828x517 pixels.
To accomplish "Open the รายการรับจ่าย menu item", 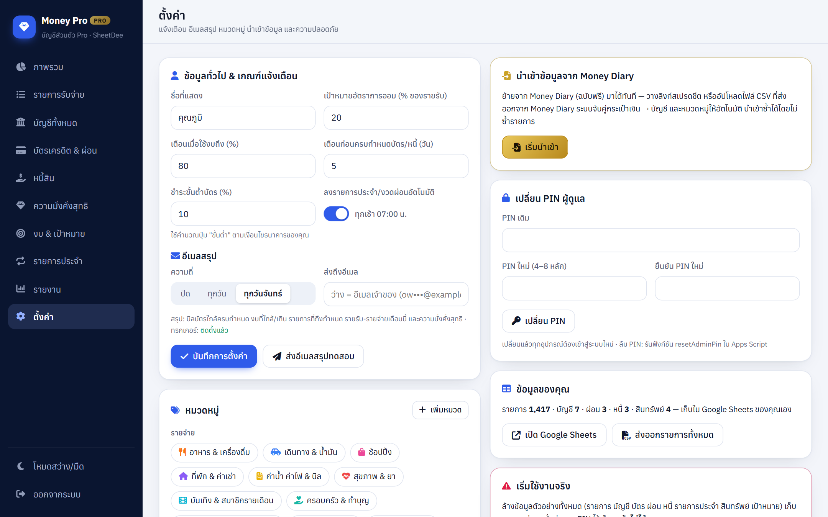I will (71, 95).
